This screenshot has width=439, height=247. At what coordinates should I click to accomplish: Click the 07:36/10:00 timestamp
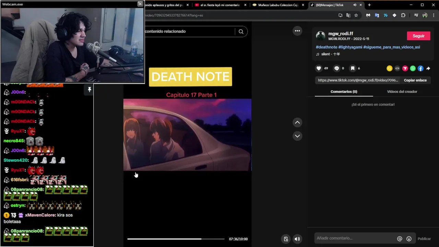(238, 239)
